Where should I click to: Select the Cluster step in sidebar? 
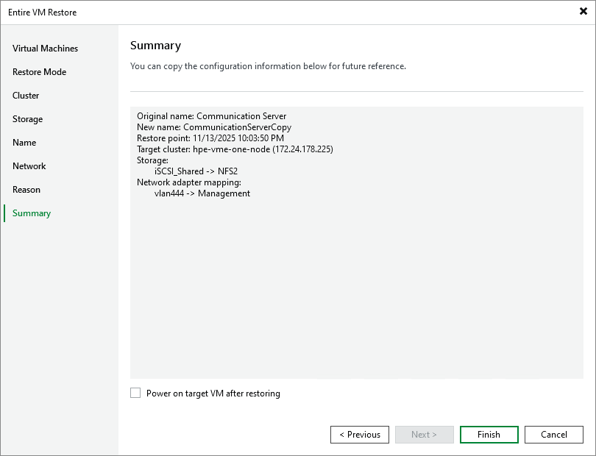(x=26, y=95)
